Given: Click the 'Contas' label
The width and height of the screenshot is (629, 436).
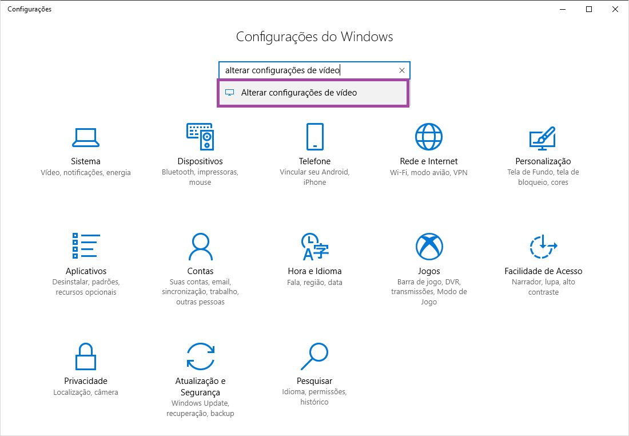Looking at the screenshot, I should [200, 271].
